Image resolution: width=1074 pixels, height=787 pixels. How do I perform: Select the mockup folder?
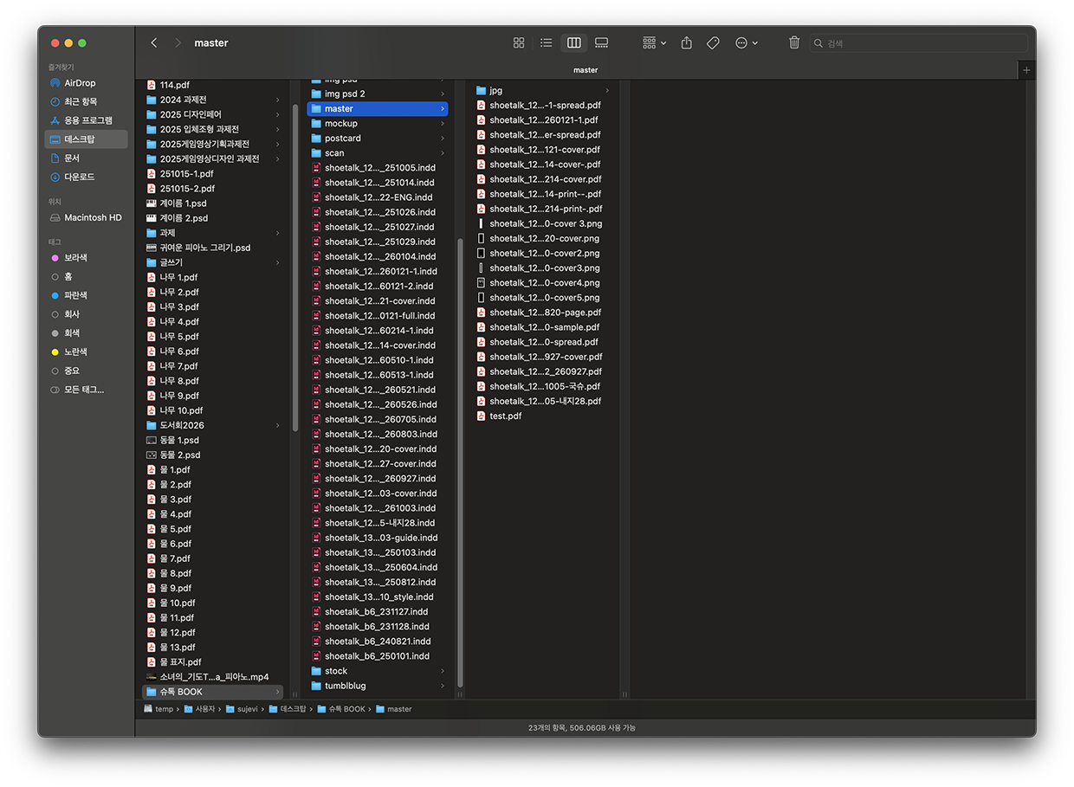pos(378,124)
